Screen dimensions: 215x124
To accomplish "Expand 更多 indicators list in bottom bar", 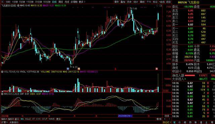I will coord(58,119).
